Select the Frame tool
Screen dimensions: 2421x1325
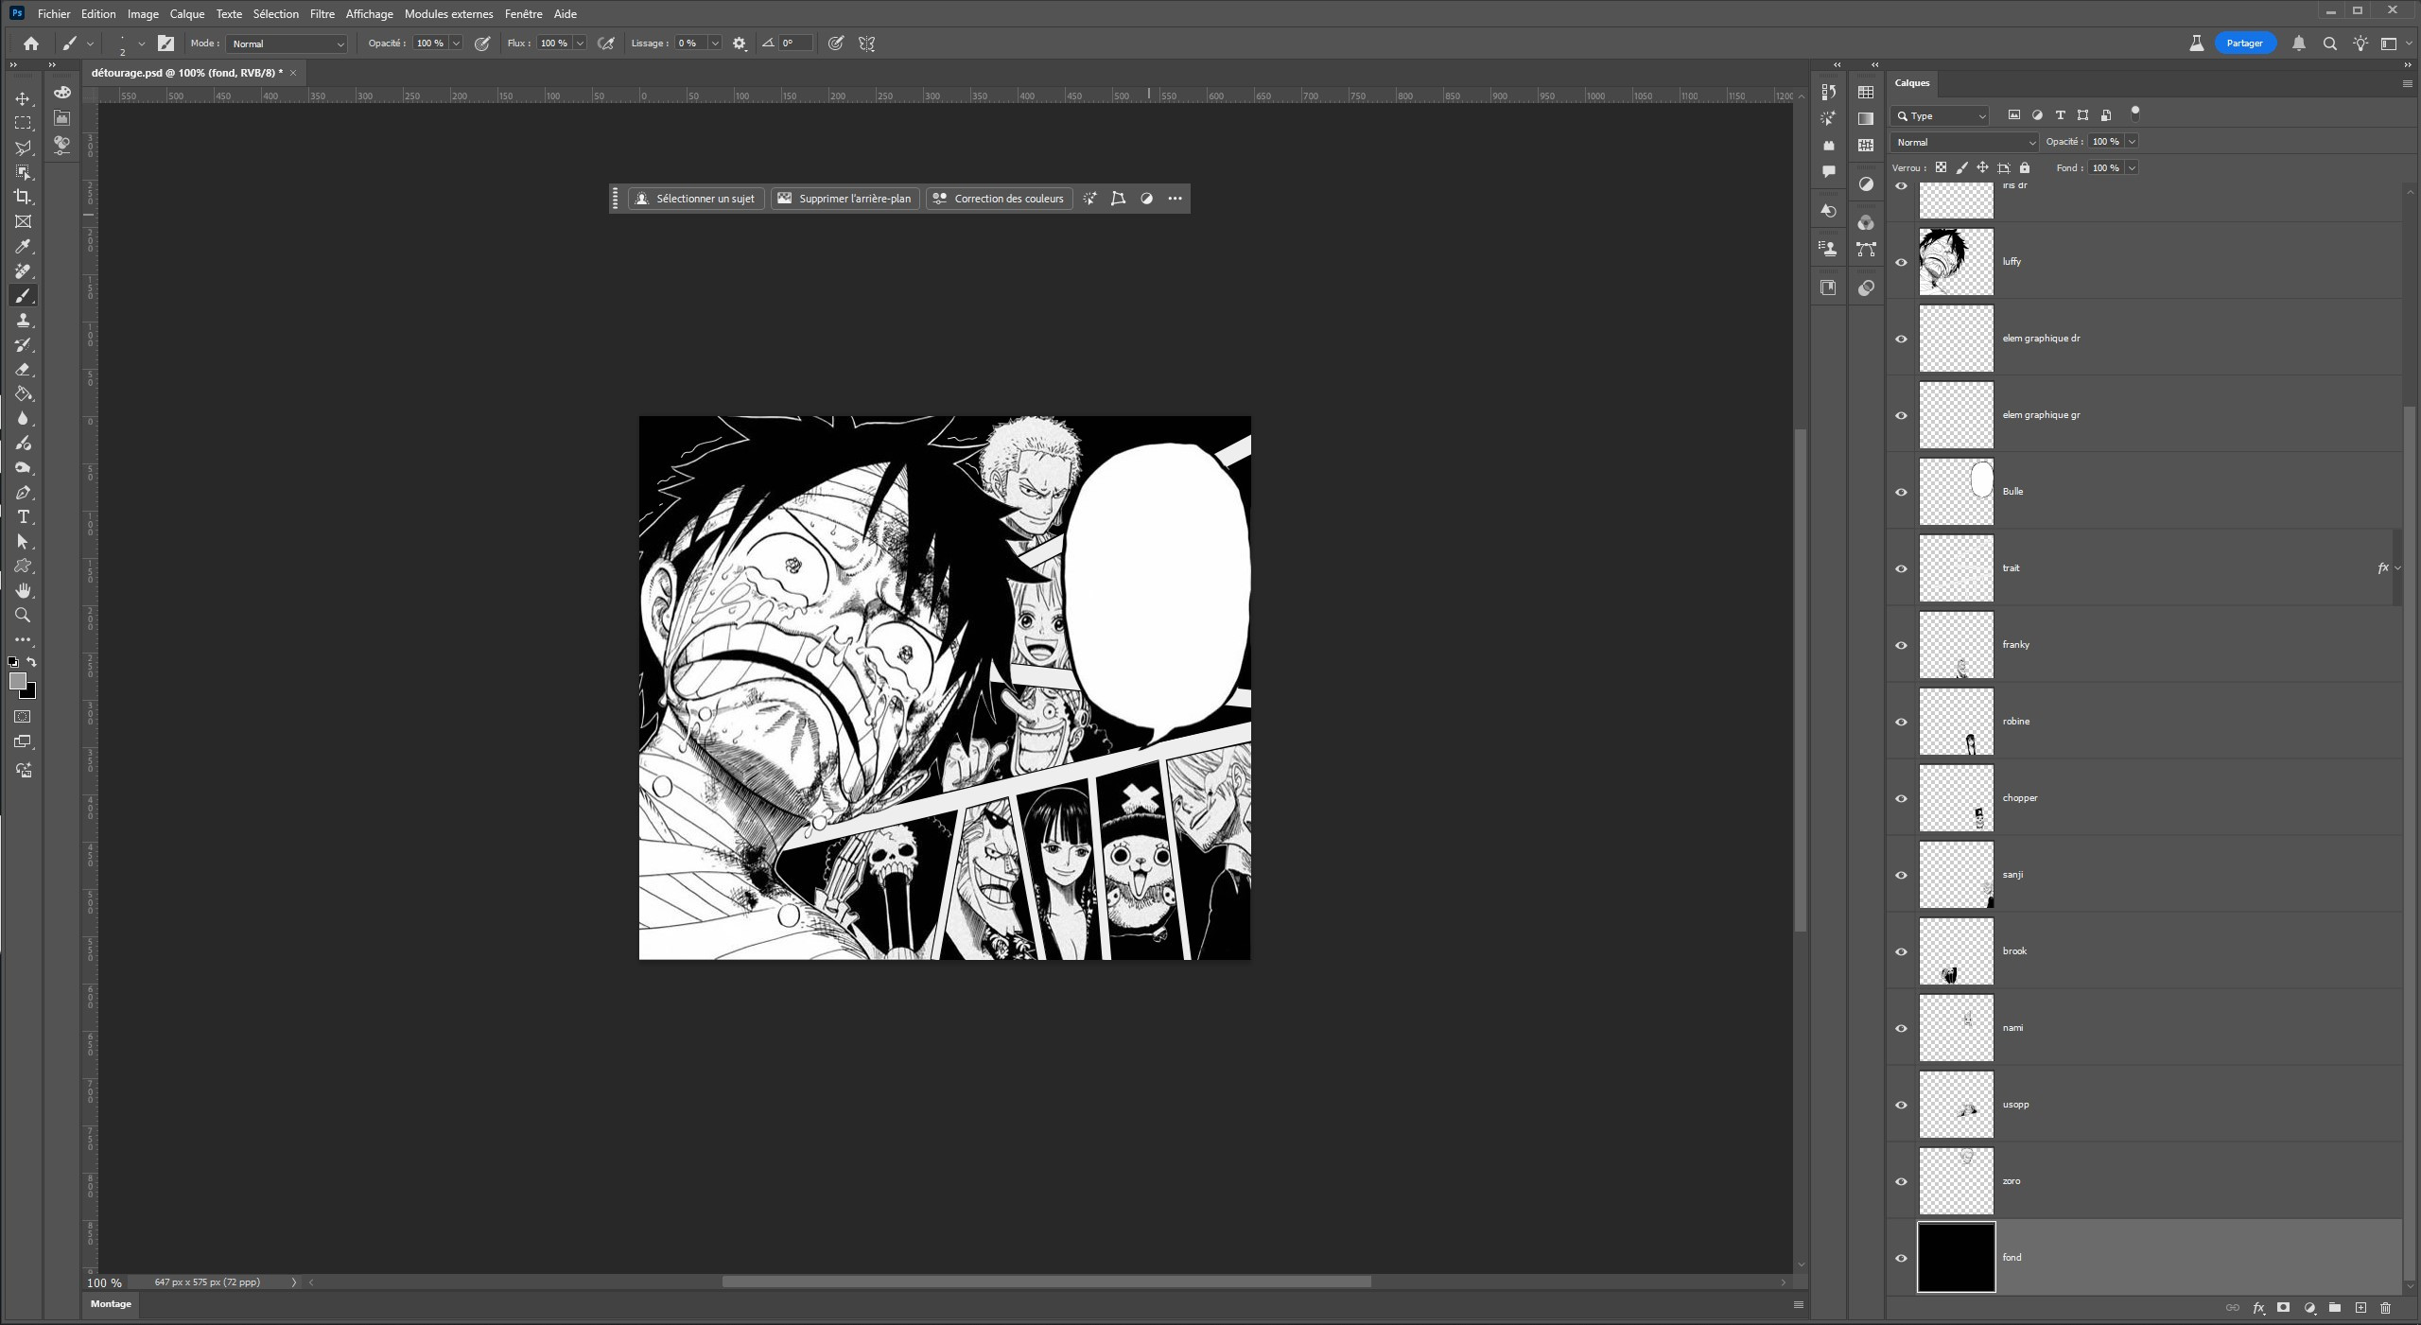(23, 221)
